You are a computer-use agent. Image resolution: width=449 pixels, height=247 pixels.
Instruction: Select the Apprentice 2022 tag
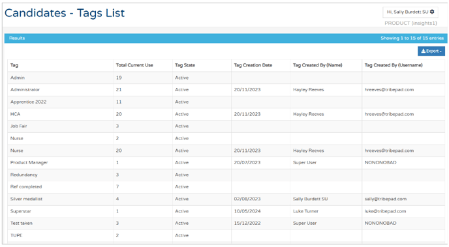click(x=28, y=102)
